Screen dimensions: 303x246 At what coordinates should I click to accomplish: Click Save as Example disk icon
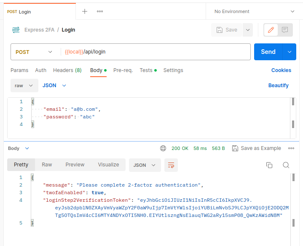pyautogui.click(x=235, y=148)
